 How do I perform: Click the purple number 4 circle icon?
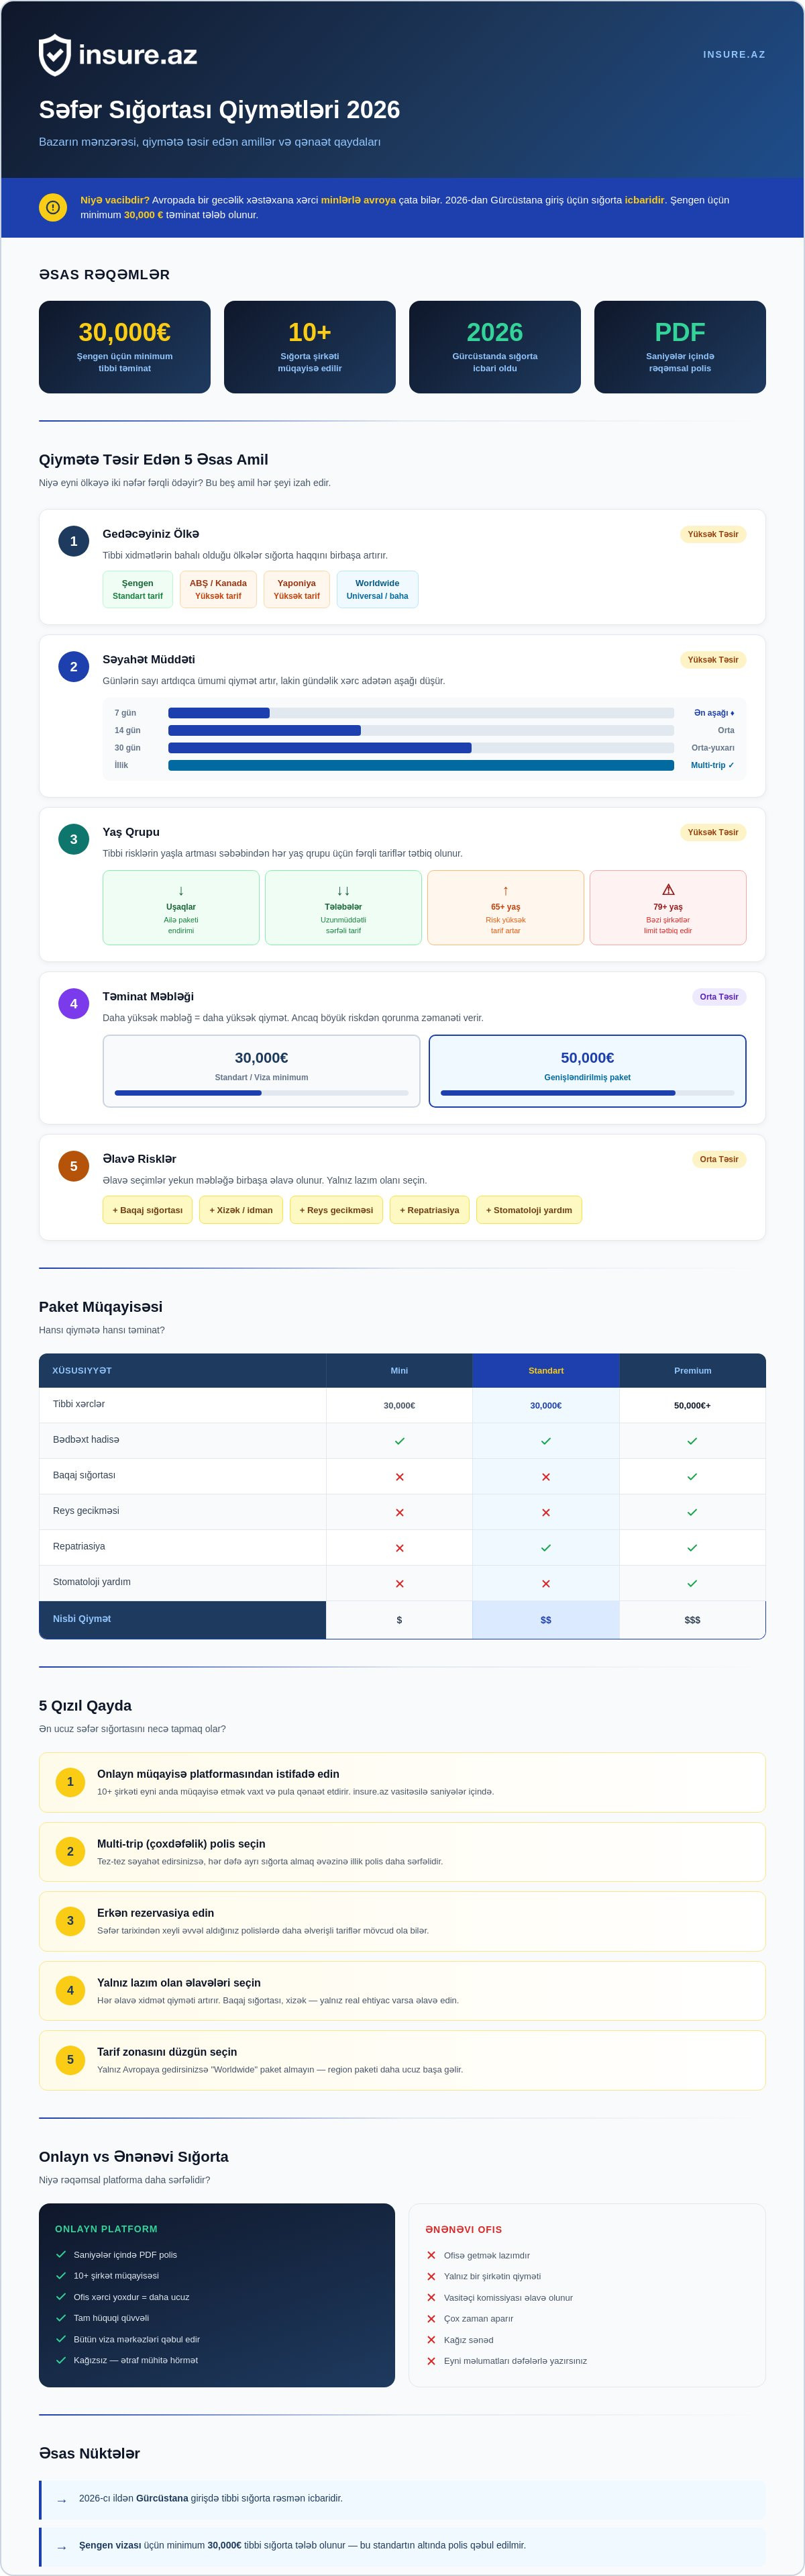74,1003
